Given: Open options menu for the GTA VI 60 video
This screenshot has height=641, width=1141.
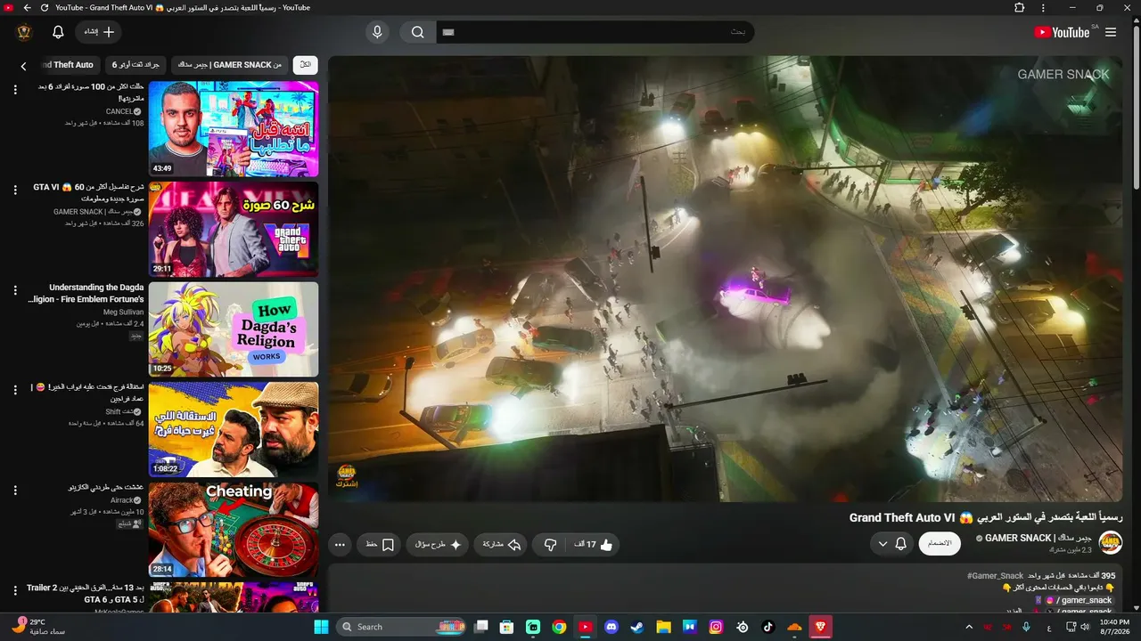Looking at the screenshot, I should (15, 191).
